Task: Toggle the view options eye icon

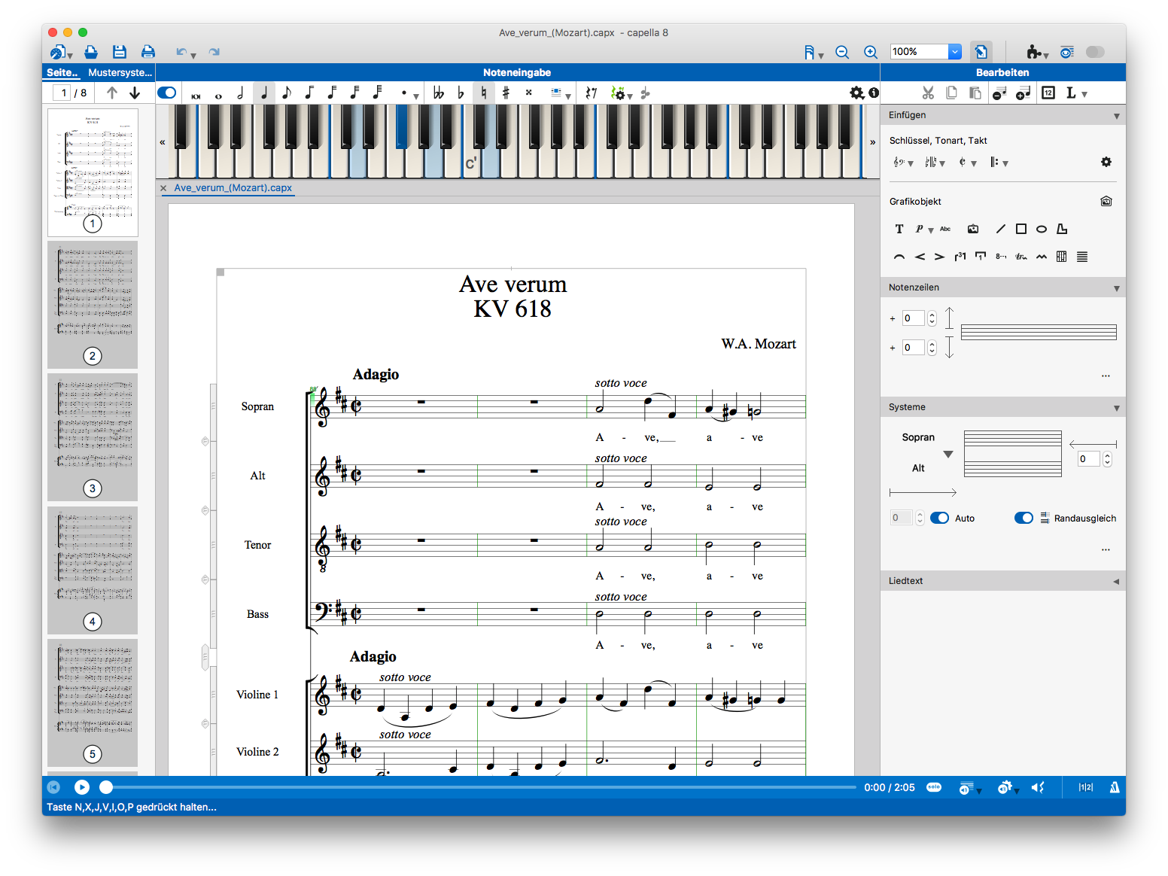Action: (x=1067, y=52)
